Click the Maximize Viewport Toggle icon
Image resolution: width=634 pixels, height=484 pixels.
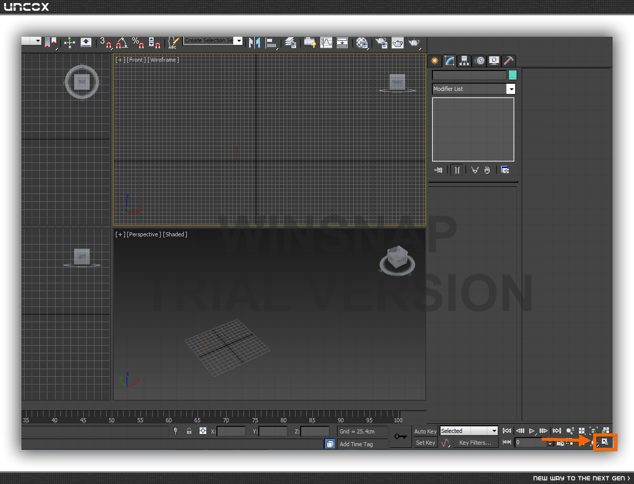click(x=605, y=442)
